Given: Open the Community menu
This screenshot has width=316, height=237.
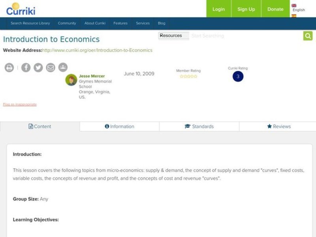Looking at the screenshot, I should pyautogui.click(x=67, y=23).
